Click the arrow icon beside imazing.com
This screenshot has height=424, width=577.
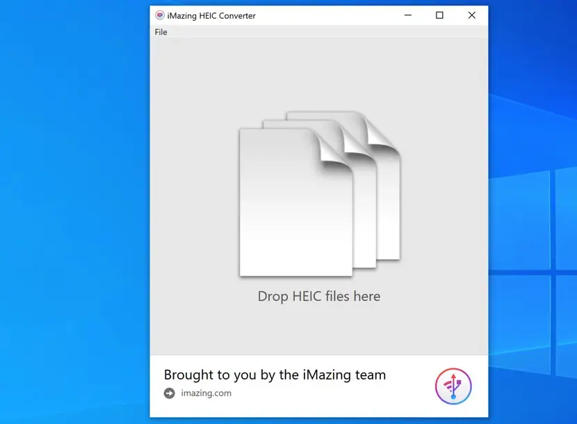pyautogui.click(x=169, y=393)
